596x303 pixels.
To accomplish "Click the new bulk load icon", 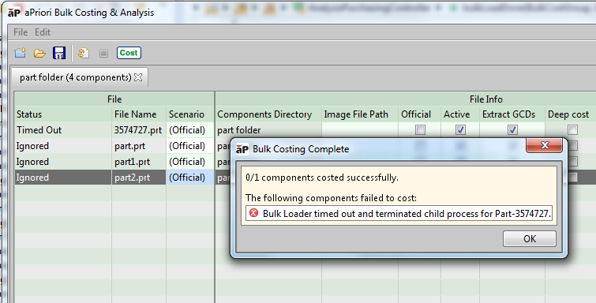I will coord(21,53).
